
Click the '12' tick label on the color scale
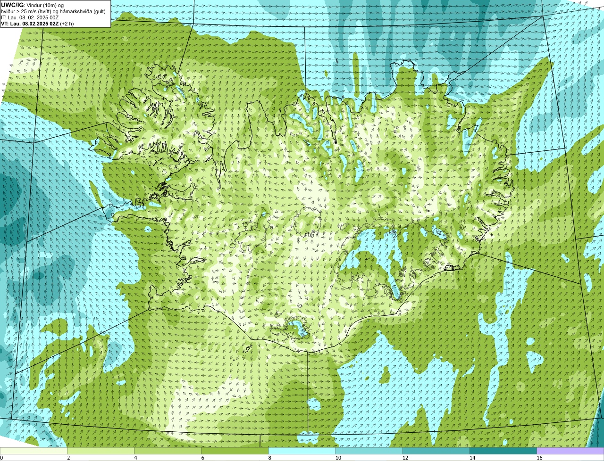pyautogui.click(x=405, y=458)
